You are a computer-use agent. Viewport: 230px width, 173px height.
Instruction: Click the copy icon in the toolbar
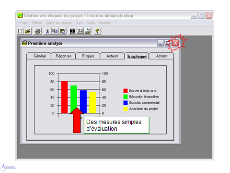tap(55, 31)
